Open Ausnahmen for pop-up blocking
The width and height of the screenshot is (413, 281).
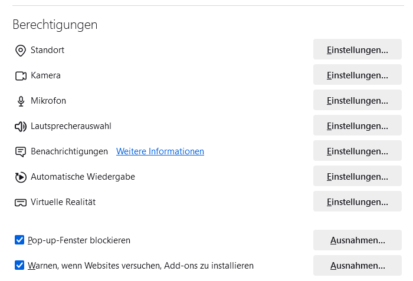pyautogui.click(x=358, y=240)
